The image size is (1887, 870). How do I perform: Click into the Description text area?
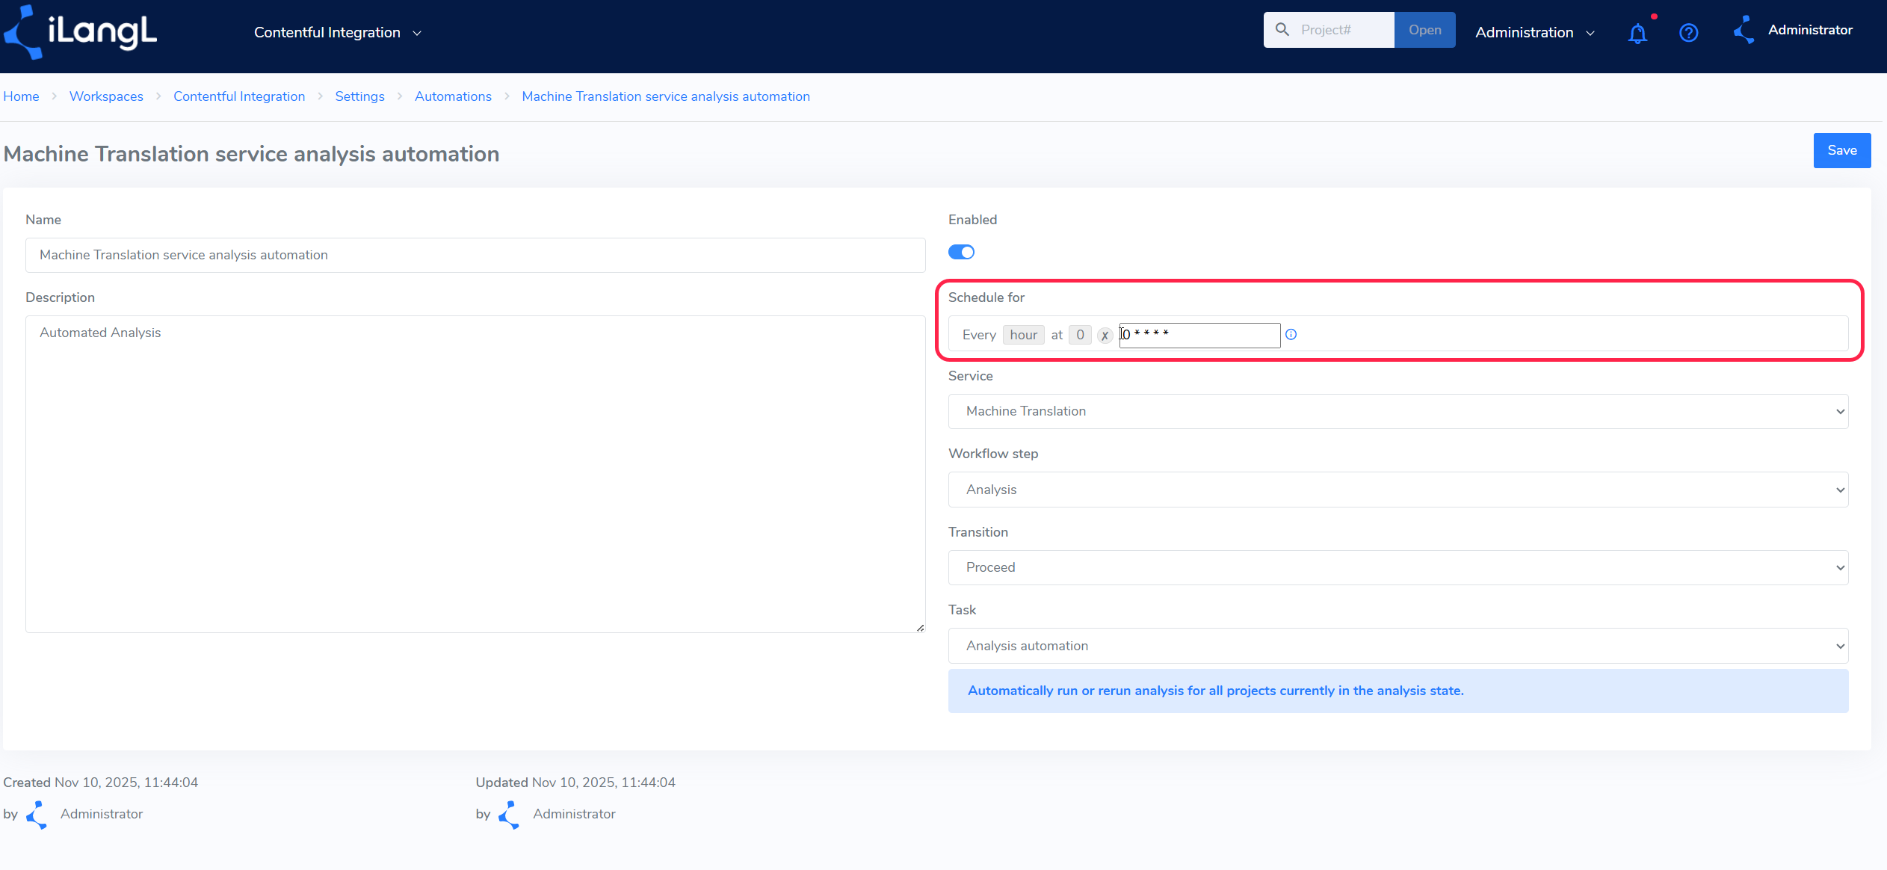(x=475, y=474)
